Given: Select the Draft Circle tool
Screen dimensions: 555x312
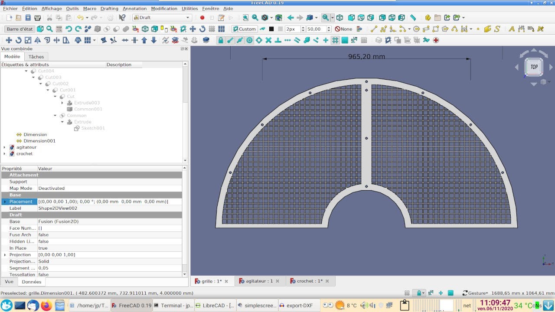Looking at the screenshot, I should tap(416, 29).
